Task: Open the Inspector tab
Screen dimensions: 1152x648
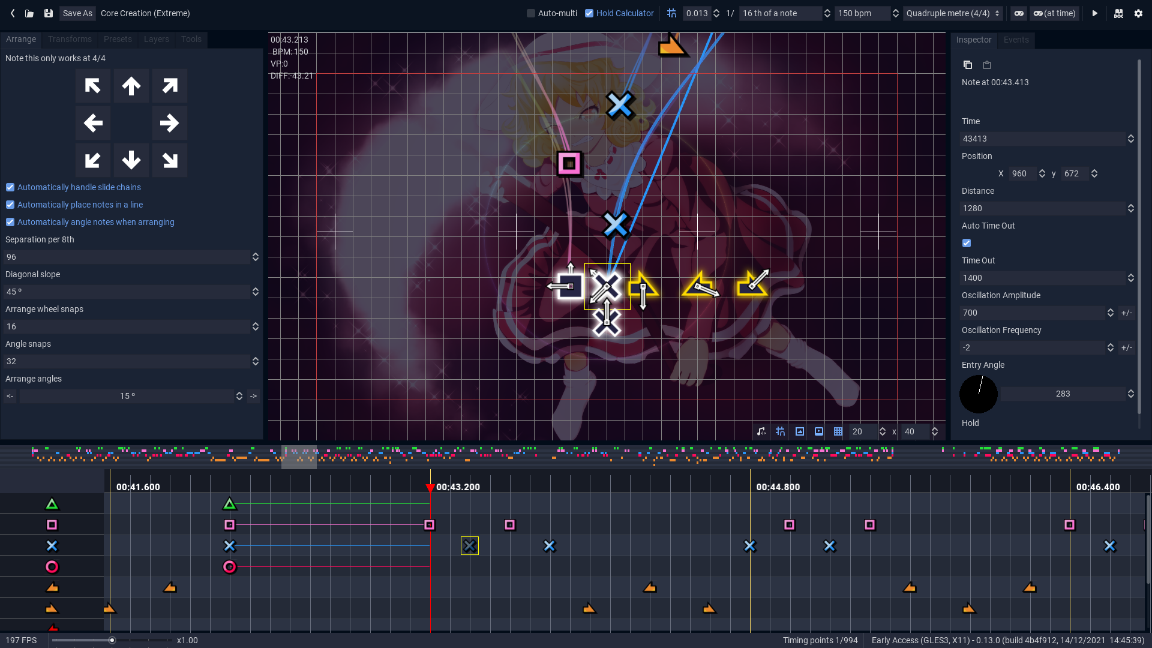Action: coord(974,40)
